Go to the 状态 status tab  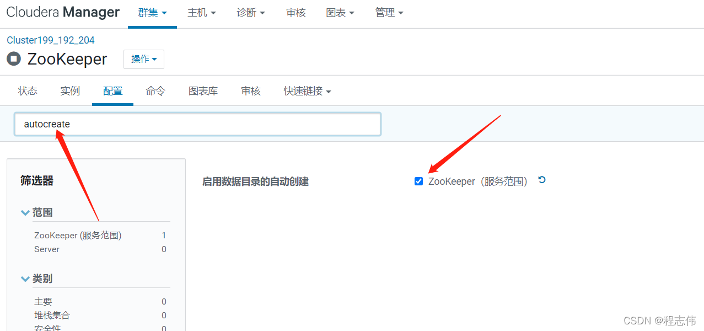coord(27,90)
